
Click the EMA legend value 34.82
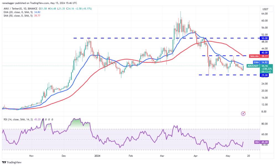point(37,12)
